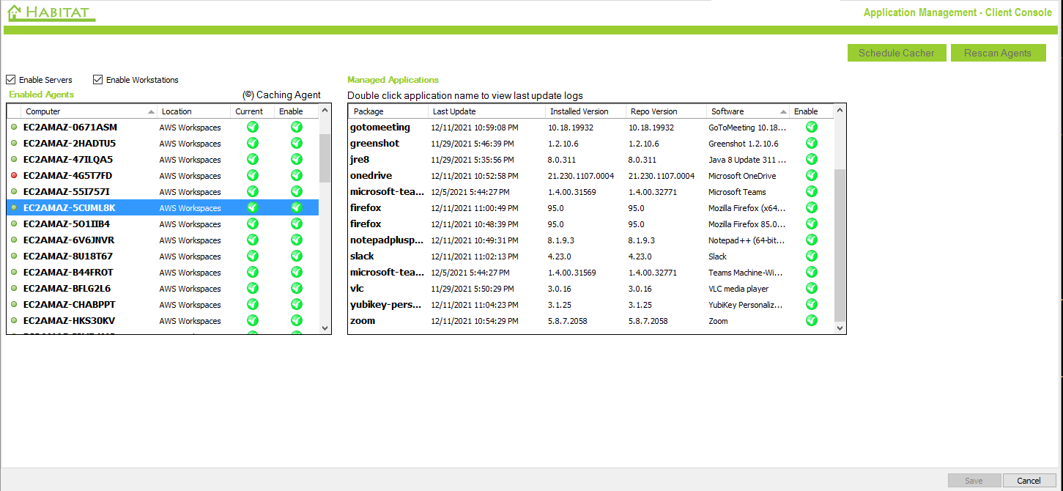Click the Enable check for yubikey-pers package

(x=811, y=304)
